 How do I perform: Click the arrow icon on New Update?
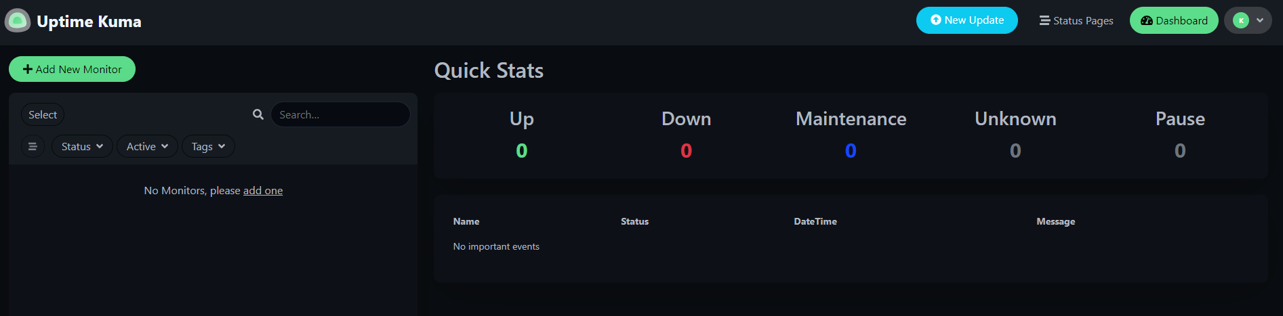tap(936, 20)
